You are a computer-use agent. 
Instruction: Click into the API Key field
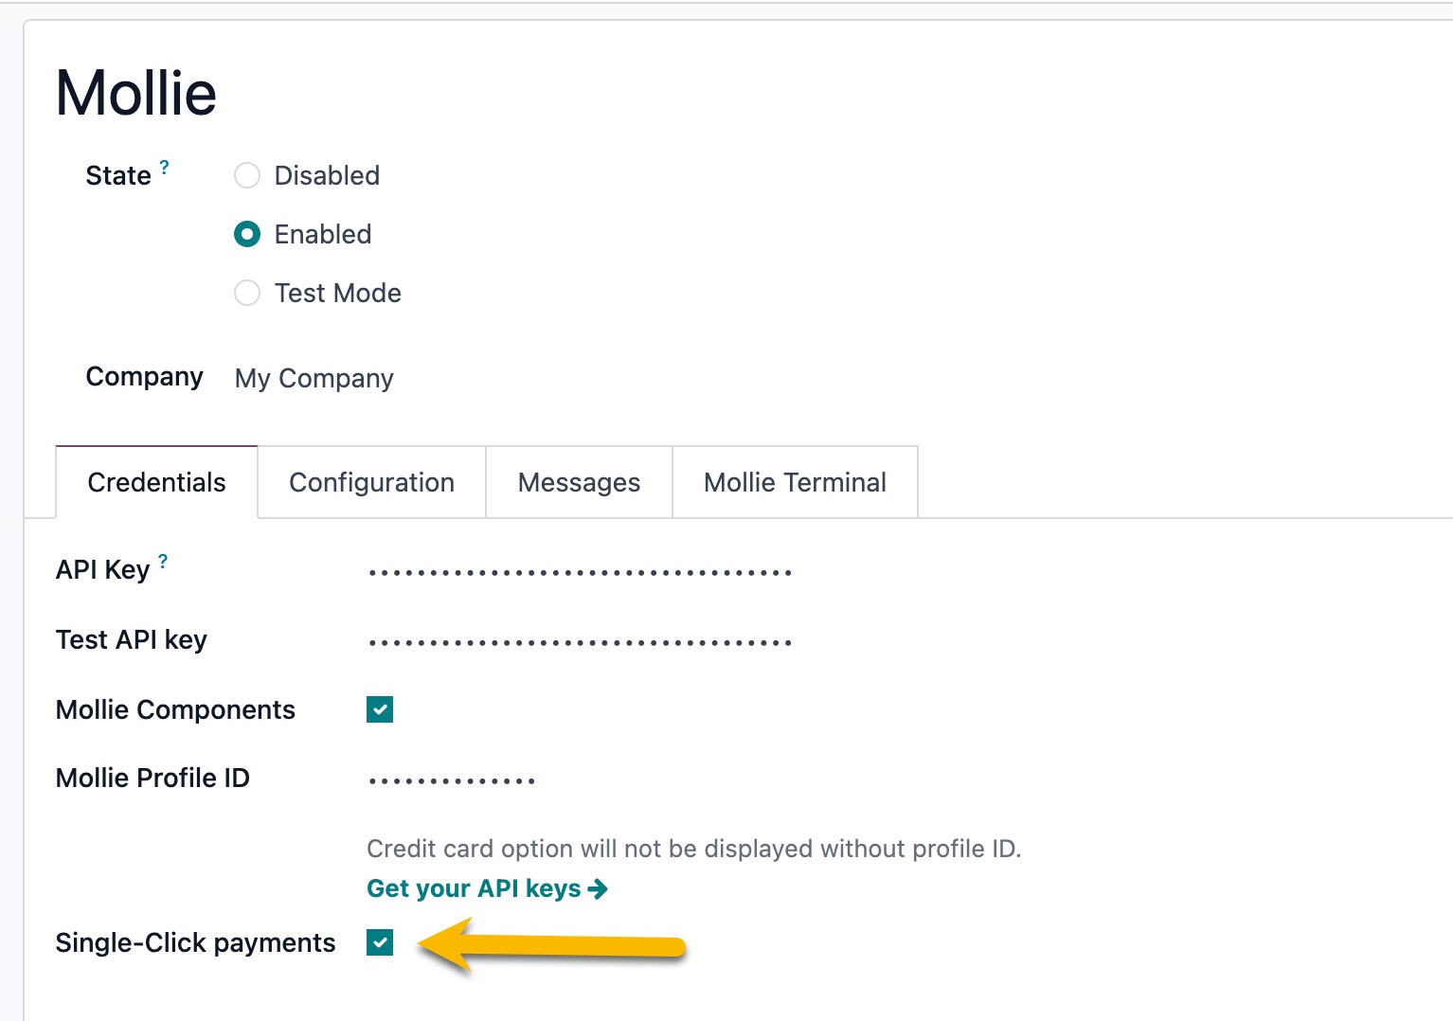point(580,572)
